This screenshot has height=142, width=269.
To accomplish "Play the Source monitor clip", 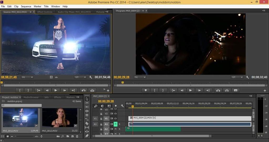I will [x=56, y=90].
